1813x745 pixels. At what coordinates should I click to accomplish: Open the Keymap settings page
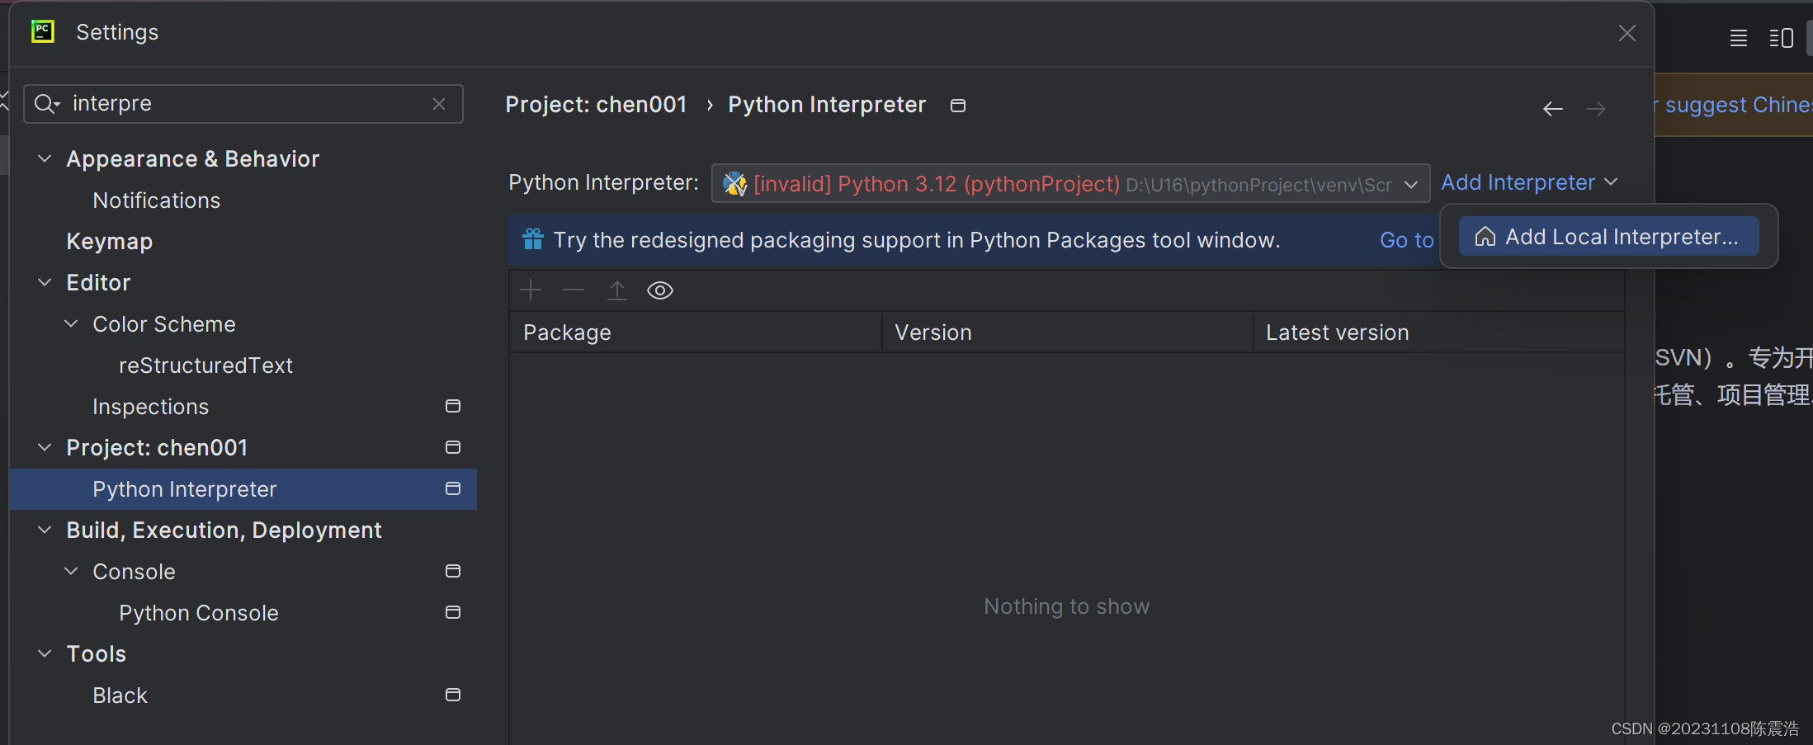click(x=110, y=242)
